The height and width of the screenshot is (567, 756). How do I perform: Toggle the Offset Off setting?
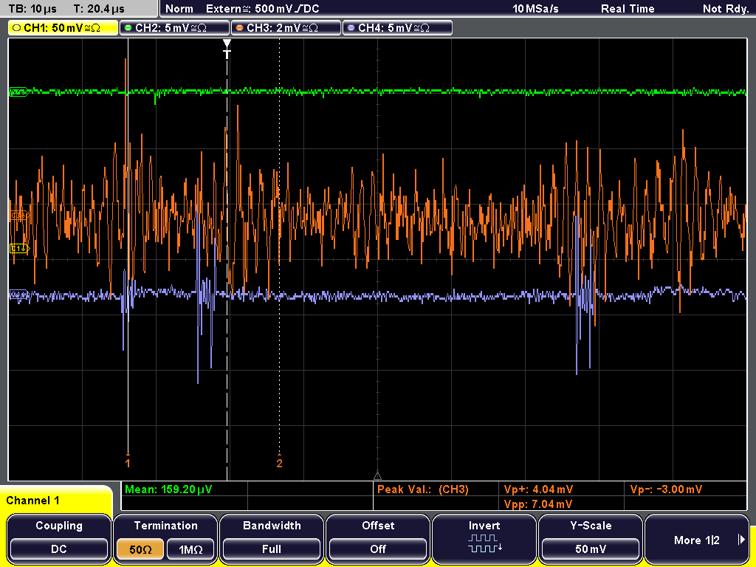pos(378,538)
